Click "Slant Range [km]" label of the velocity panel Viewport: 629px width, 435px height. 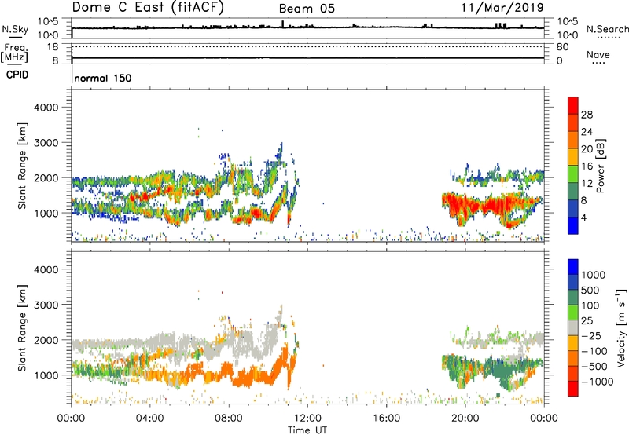tap(22, 328)
